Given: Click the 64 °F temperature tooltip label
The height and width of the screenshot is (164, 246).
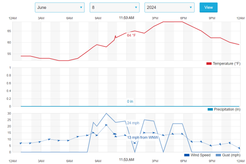Looking at the screenshot, I should tap(131, 35).
